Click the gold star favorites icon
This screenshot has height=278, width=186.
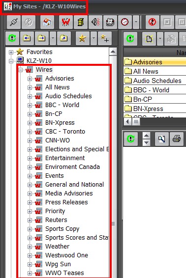[83, 38]
